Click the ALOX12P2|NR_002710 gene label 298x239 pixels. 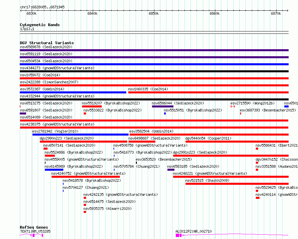click(x=194, y=231)
